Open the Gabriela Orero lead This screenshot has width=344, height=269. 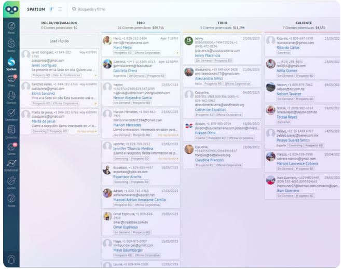[125, 70]
